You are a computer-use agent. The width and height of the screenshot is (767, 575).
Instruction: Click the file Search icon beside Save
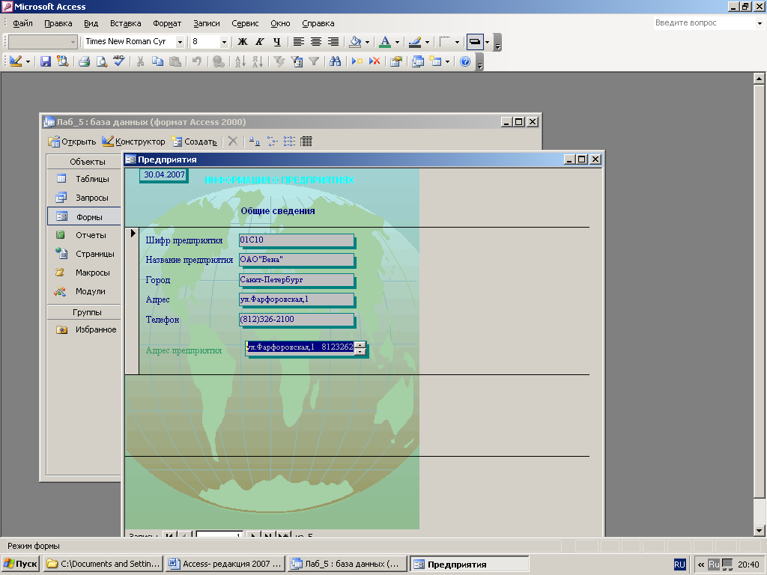pos(63,61)
